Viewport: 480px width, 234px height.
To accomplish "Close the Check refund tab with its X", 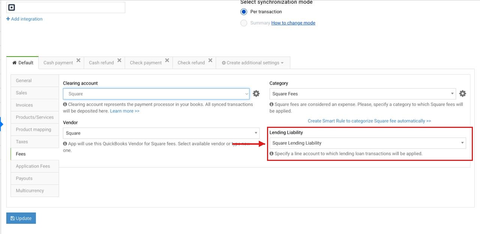I will click(x=210, y=60).
